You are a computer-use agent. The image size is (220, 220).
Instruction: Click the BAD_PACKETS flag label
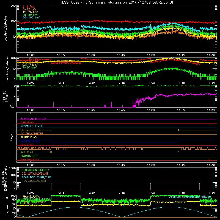pos(30,159)
